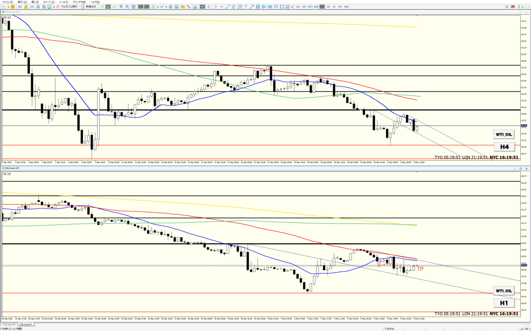Click the H4 label box on upper chart

(504, 147)
